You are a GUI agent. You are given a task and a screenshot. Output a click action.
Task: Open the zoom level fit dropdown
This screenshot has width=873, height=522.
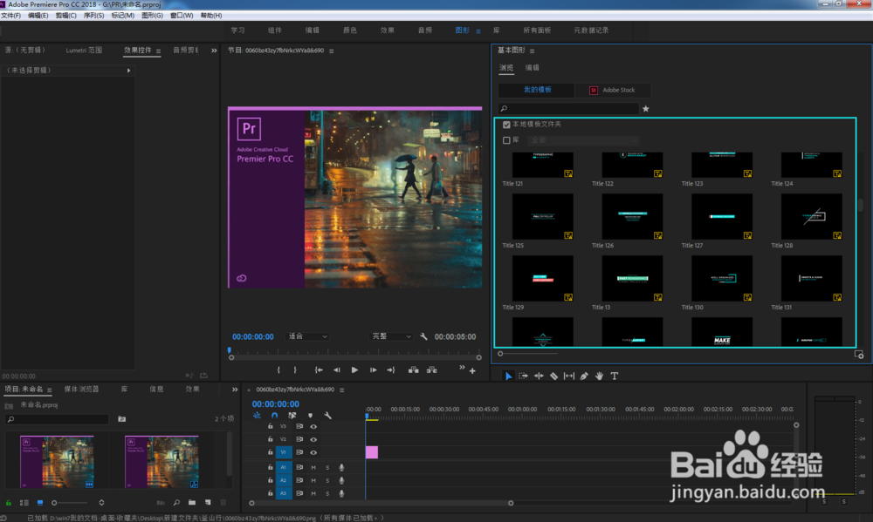307,336
